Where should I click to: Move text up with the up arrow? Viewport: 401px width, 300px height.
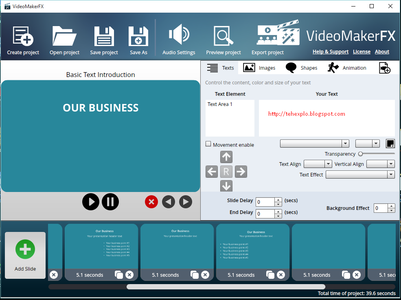[x=226, y=157]
